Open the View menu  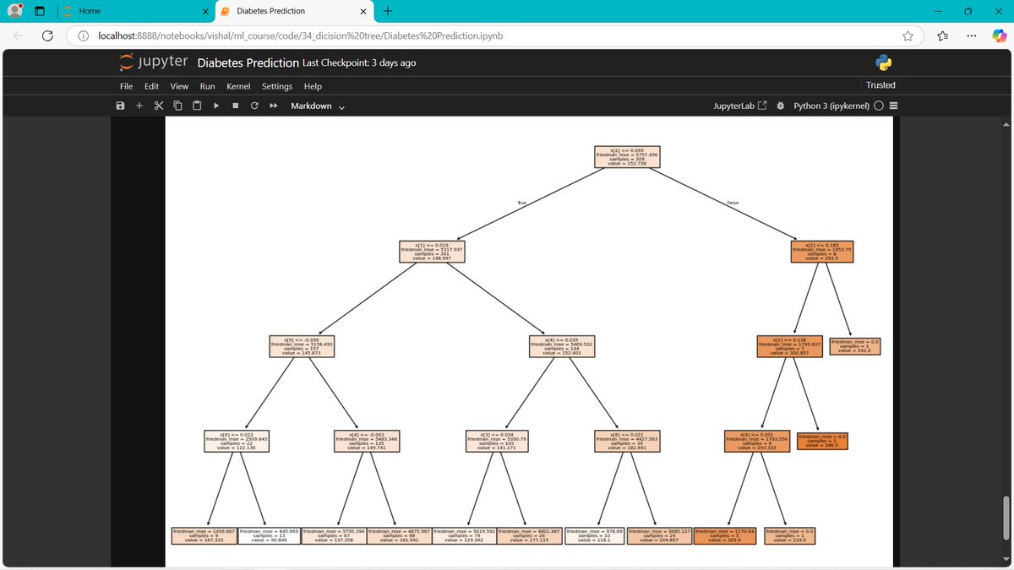pos(179,86)
